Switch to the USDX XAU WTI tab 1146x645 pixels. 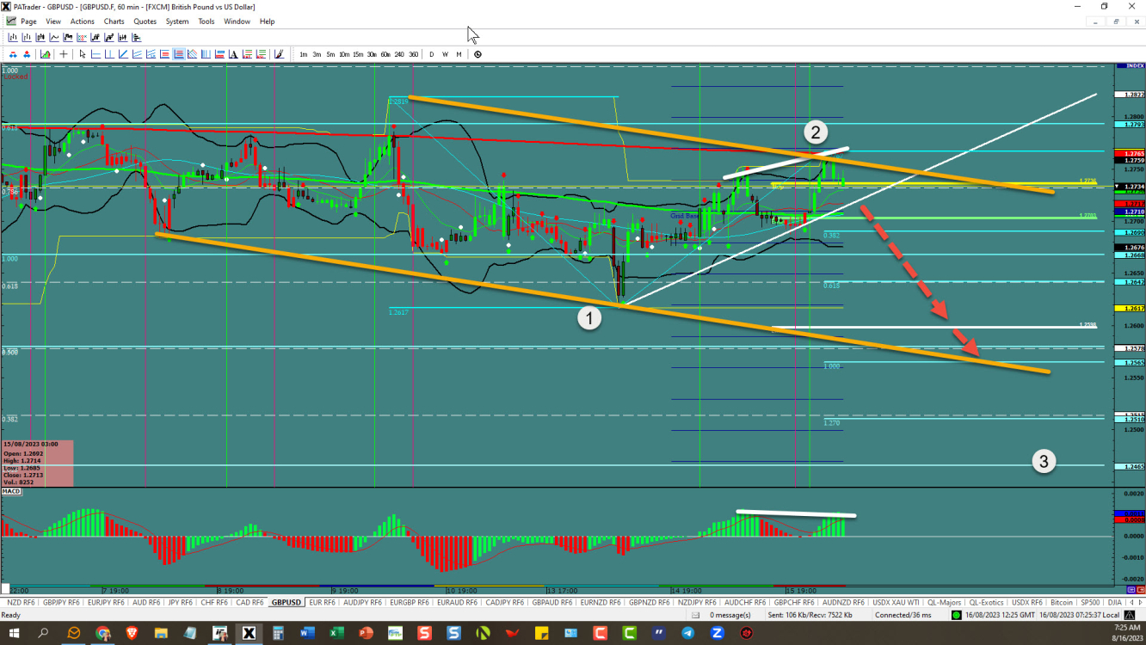(896, 602)
